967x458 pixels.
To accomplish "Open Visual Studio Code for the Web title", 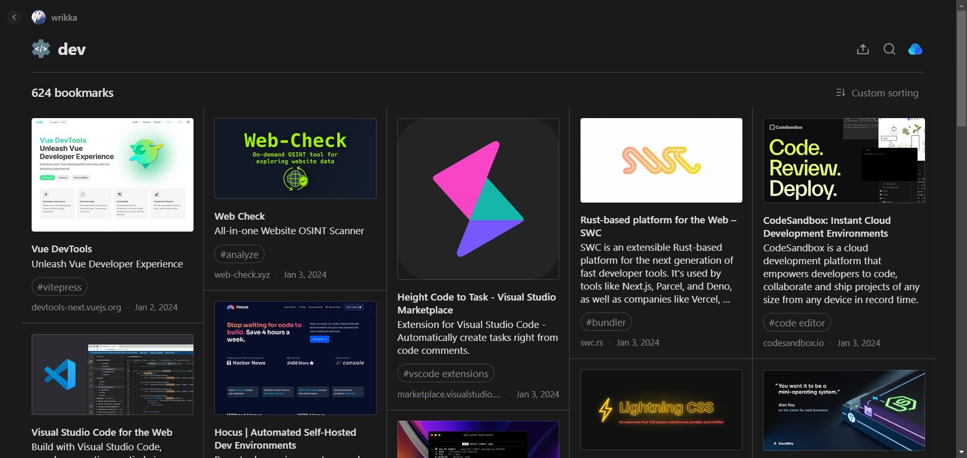I will 102,433.
